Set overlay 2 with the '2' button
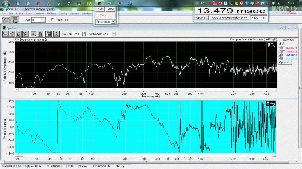The height and width of the screenshot is (169, 302). [x=280, y=51]
